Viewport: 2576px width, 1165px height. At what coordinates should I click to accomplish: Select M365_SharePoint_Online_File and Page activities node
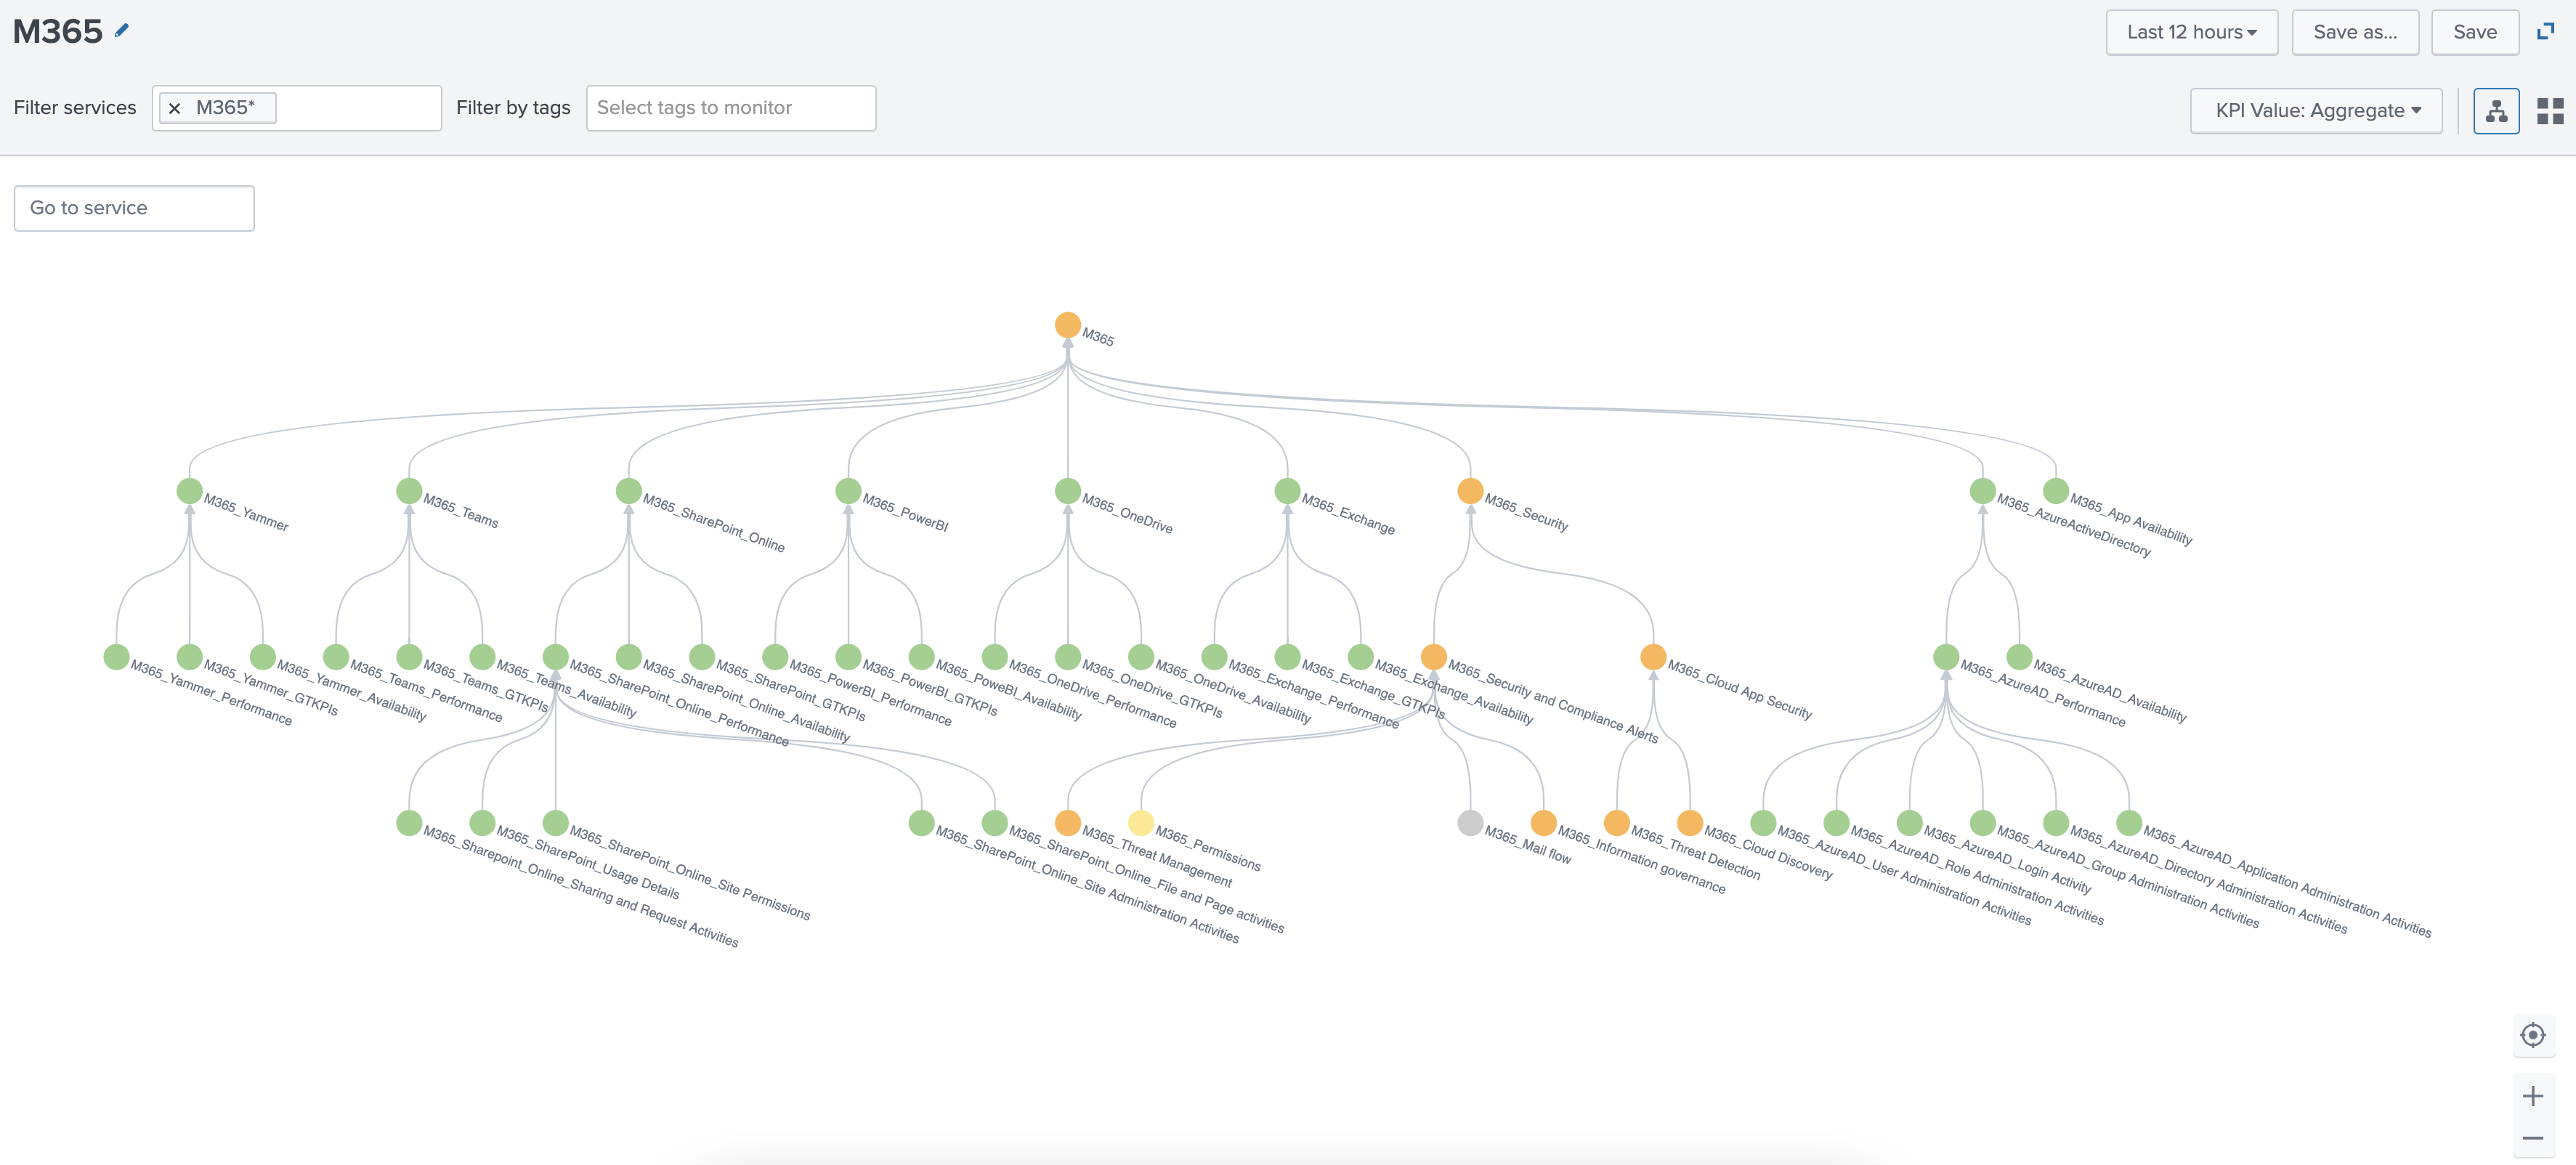995,823
